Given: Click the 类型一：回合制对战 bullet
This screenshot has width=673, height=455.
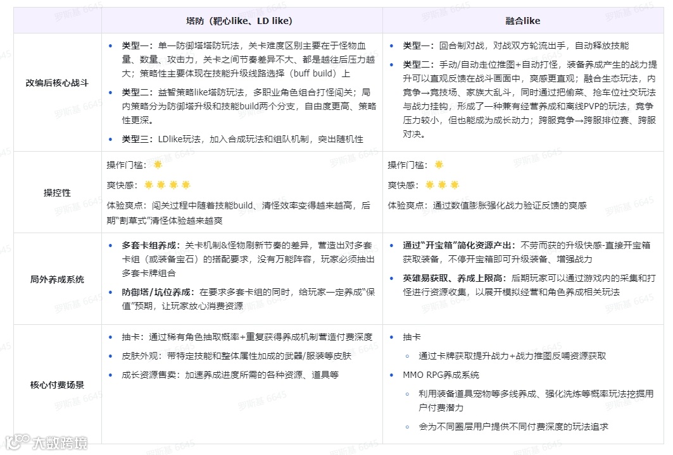Looking at the screenshot, I should [515, 45].
